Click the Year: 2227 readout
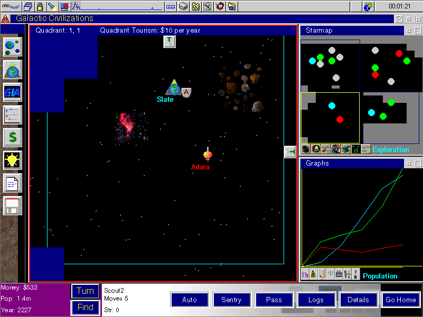 [16, 310]
